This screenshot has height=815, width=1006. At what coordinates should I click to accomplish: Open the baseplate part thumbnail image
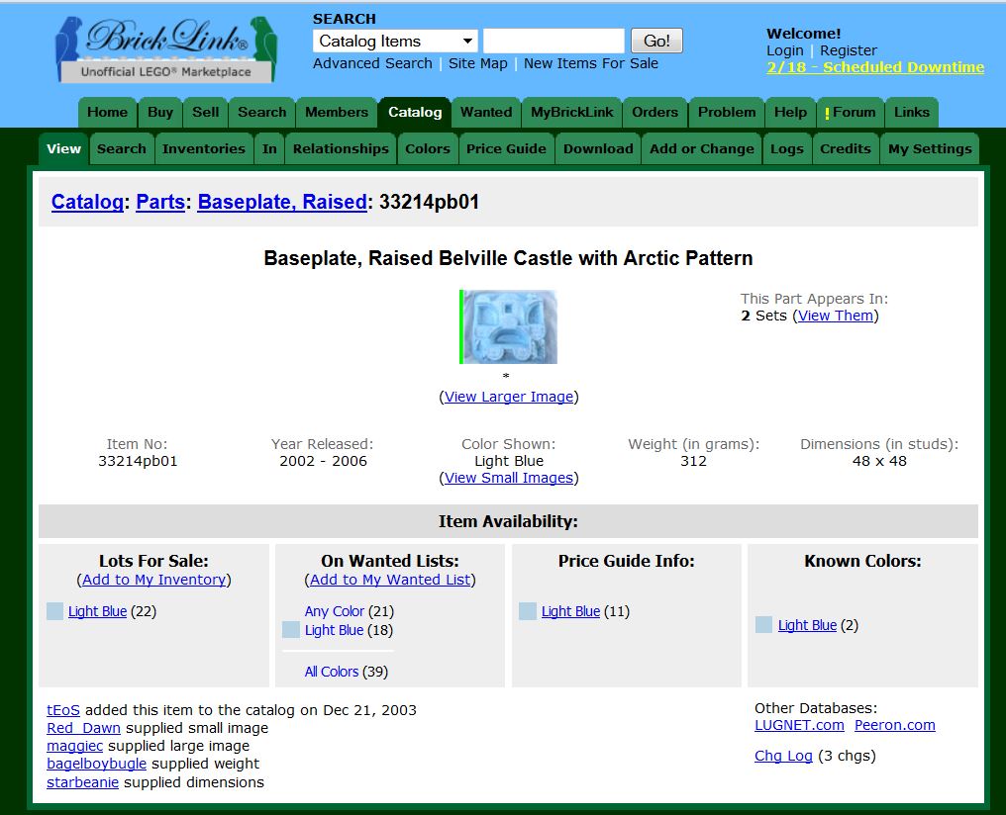pos(510,326)
